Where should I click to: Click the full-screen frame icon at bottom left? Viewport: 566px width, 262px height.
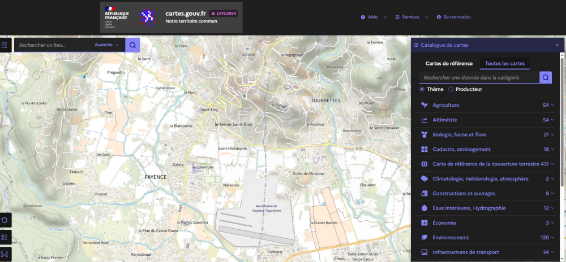click(5, 254)
